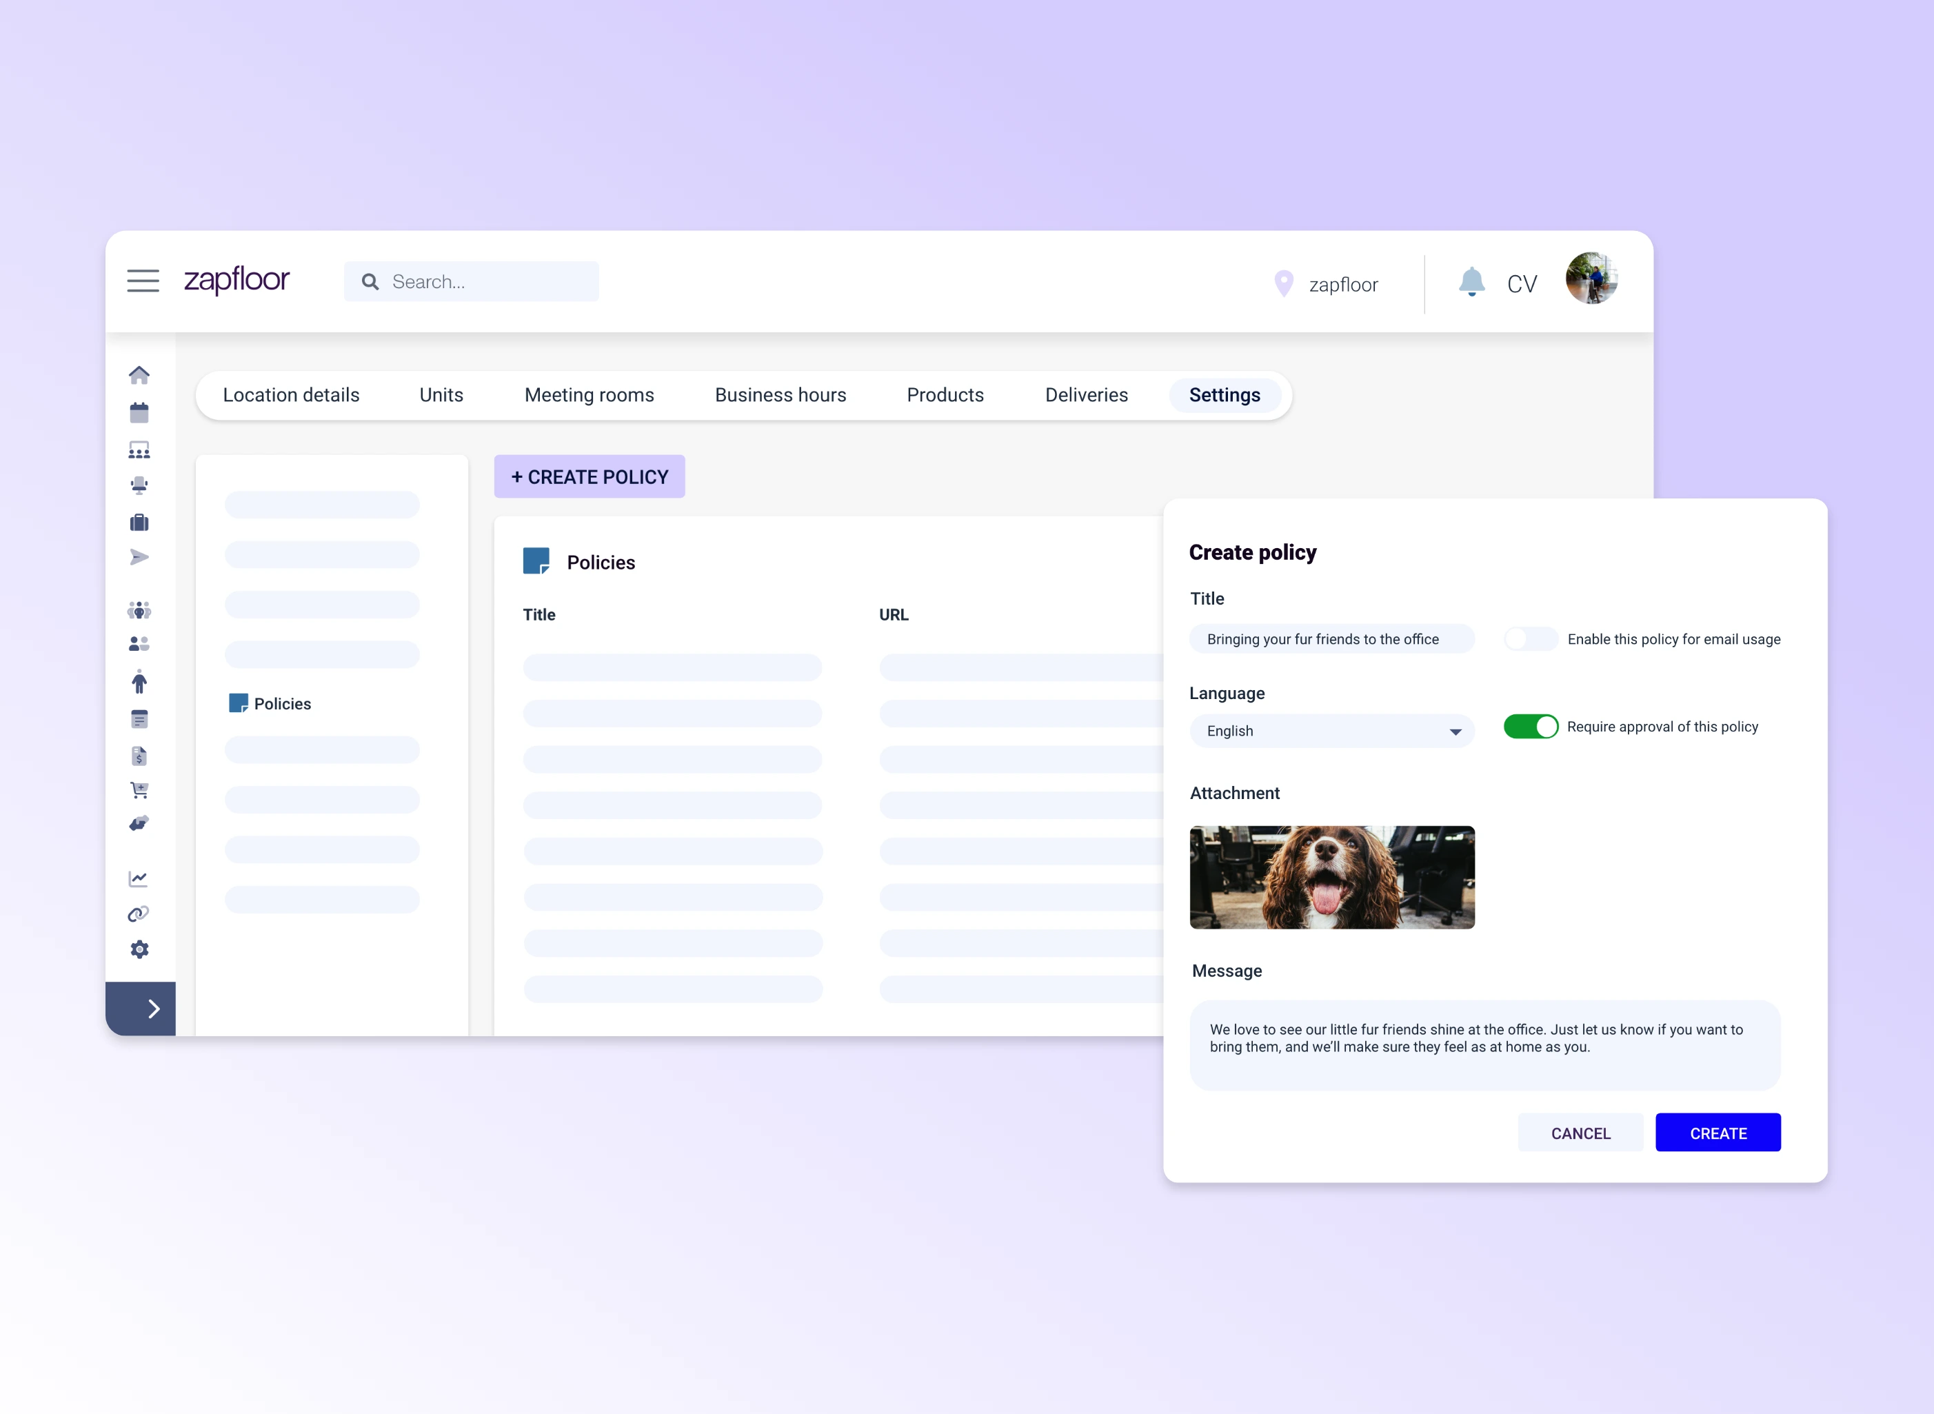Open the Language dropdown set to English
The width and height of the screenshot is (1934, 1414).
pos(1331,730)
